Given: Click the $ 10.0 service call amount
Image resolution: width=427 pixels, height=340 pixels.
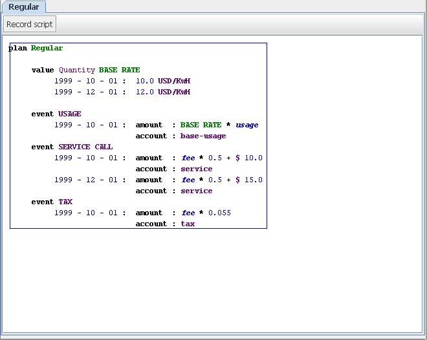Looking at the screenshot, I should point(249,158).
